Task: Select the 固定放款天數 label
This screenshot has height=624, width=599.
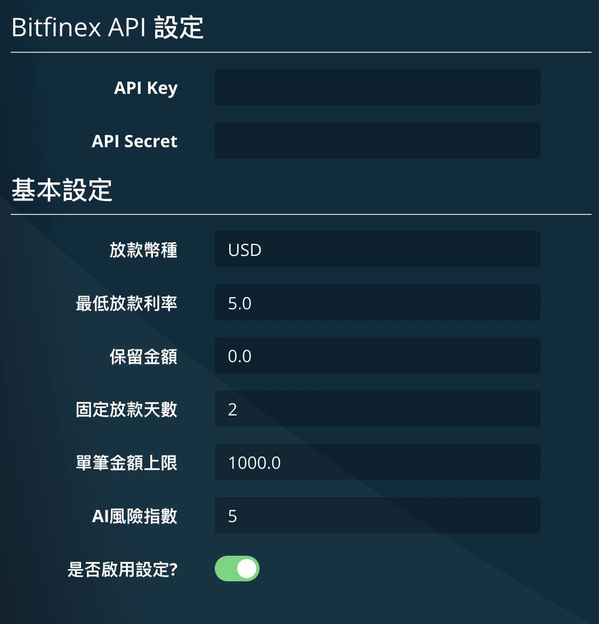Action: [x=126, y=410]
